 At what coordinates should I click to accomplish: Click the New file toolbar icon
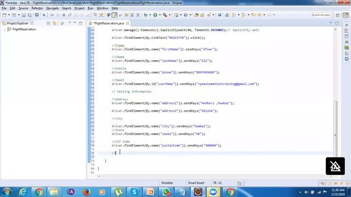(4, 15)
